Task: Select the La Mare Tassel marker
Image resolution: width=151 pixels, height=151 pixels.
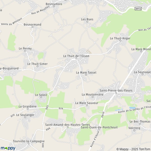Action: tap(86, 75)
